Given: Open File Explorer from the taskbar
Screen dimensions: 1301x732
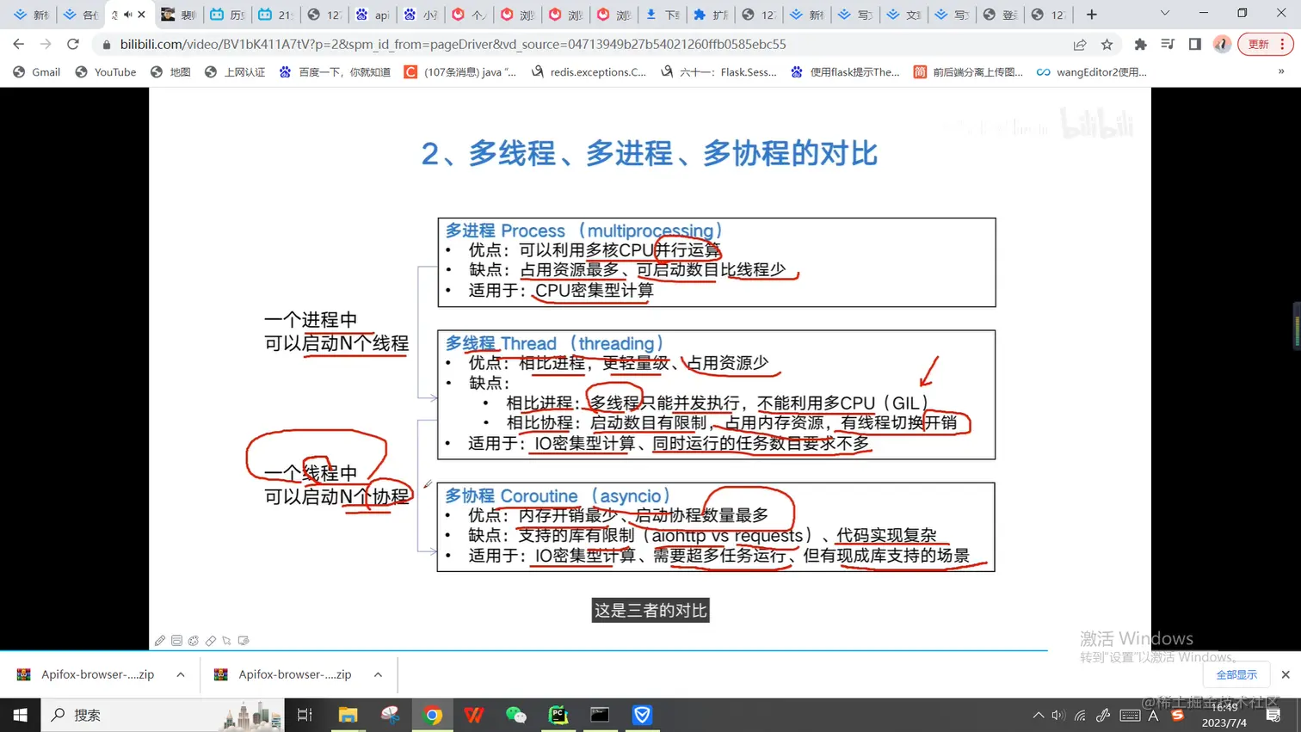Looking at the screenshot, I should [x=348, y=715].
